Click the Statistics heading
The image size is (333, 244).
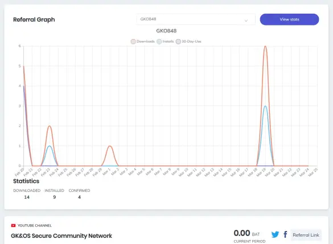point(26,181)
